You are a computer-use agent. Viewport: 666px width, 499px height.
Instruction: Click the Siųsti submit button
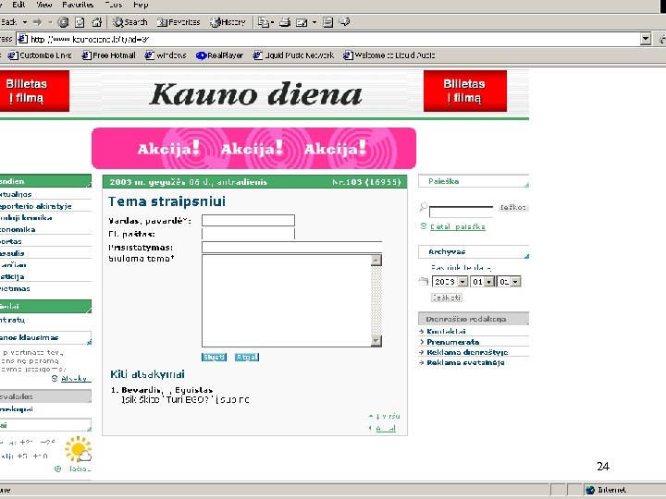(214, 358)
